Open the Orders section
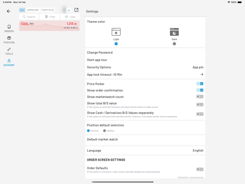Viewport: 245px width, 184px height. [x=9, y=28]
